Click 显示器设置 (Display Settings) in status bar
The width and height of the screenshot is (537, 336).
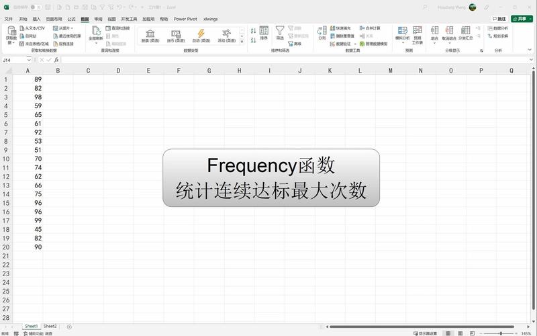pyautogui.click(x=426, y=333)
